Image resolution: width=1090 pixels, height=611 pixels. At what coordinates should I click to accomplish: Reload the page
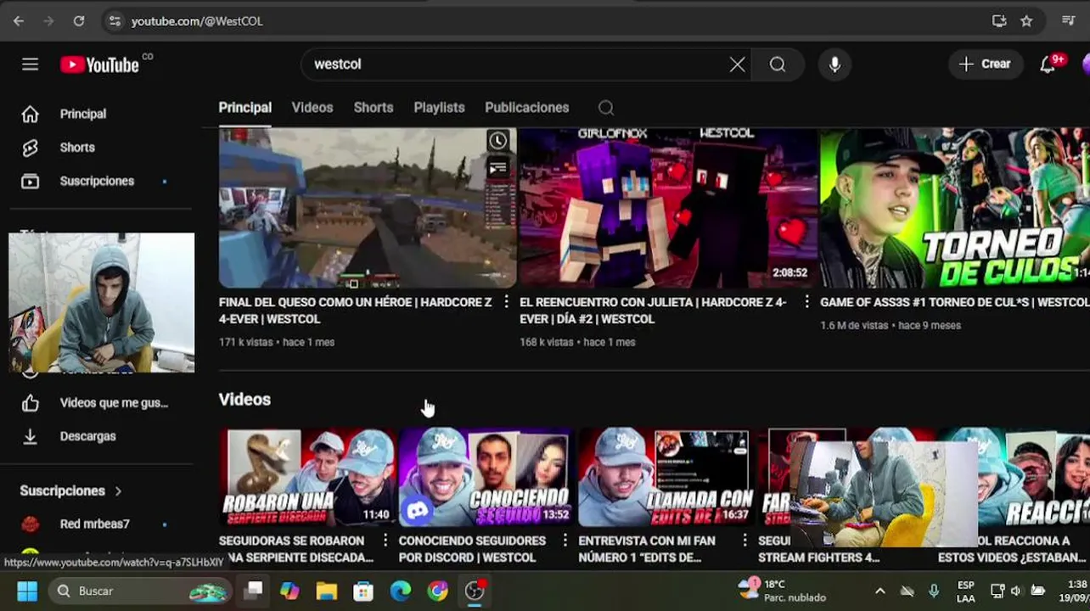(x=79, y=21)
